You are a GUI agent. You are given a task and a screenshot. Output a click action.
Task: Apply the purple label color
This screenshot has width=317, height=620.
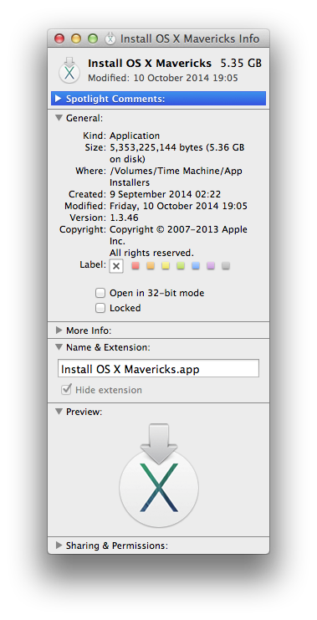(211, 265)
